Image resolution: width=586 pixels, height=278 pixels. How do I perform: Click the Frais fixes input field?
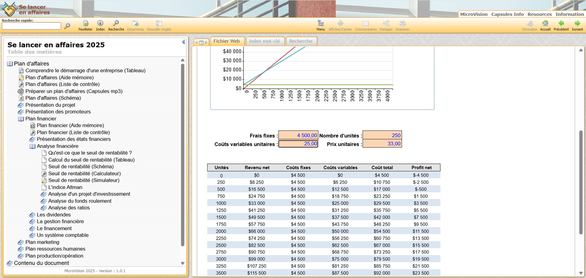[298, 135]
